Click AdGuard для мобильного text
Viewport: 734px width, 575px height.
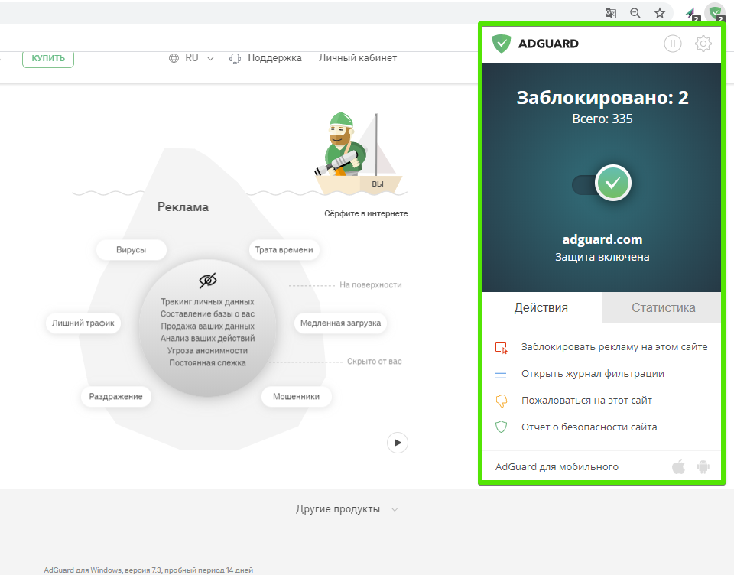[557, 467]
